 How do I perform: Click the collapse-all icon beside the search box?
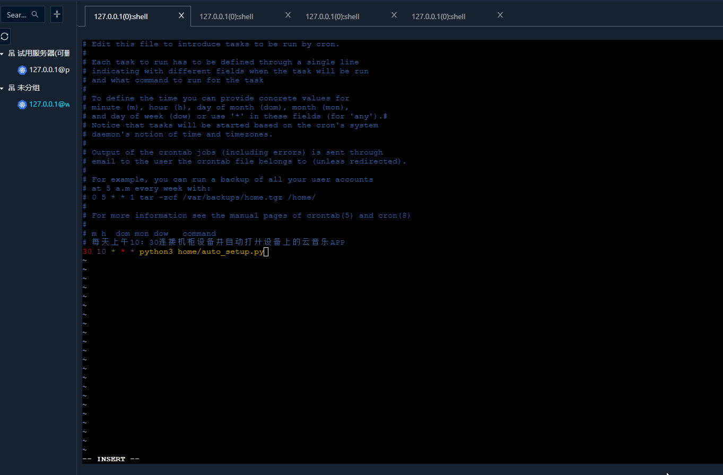pyautogui.click(x=56, y=14)
